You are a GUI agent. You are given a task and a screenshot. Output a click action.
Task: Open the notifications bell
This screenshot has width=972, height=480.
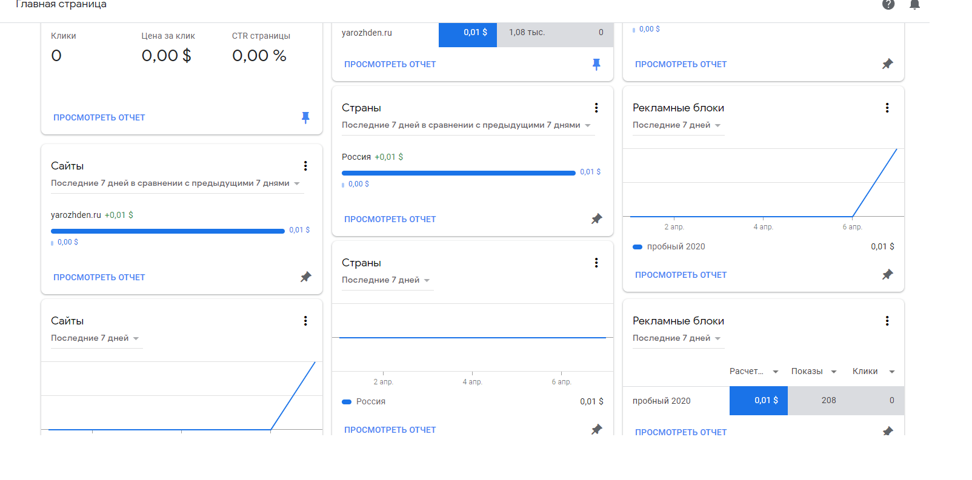tap(915, 5)
